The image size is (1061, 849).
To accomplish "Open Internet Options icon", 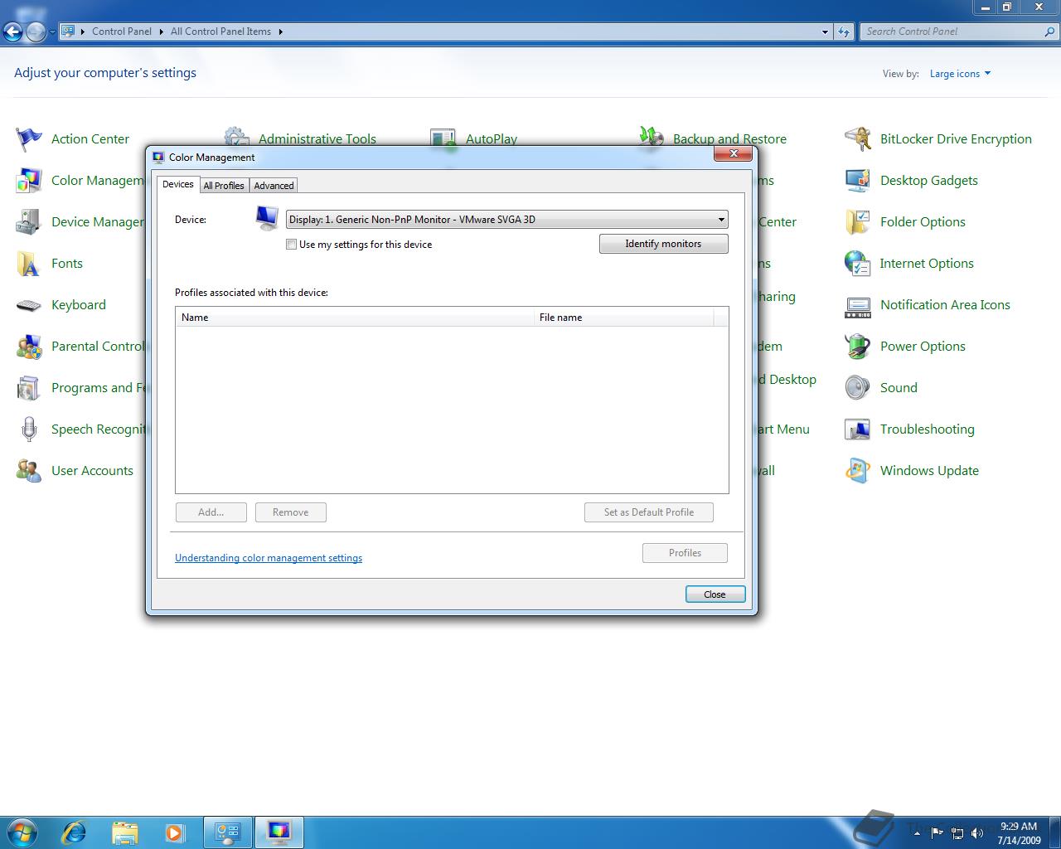I will [x=858, y=263].
